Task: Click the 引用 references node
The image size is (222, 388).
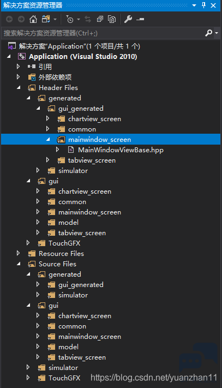Action: click(45, 67)
